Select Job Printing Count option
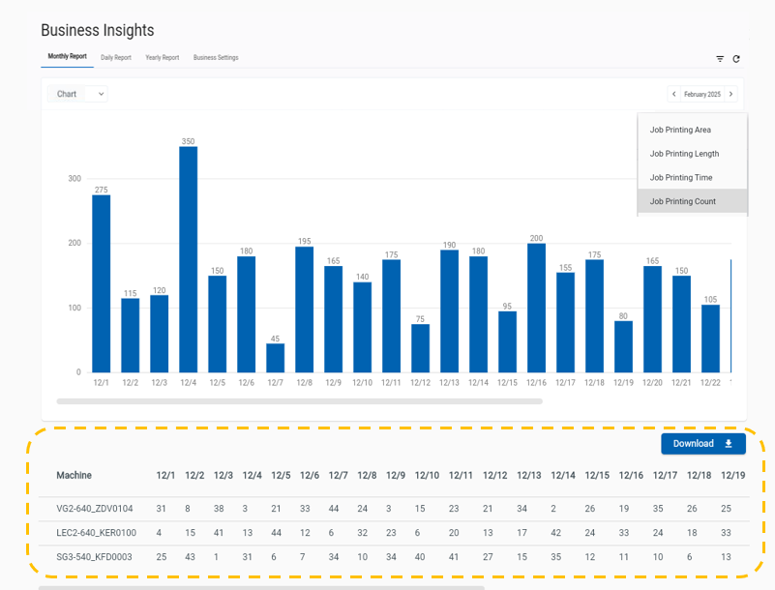 click(x=683, y=201)
